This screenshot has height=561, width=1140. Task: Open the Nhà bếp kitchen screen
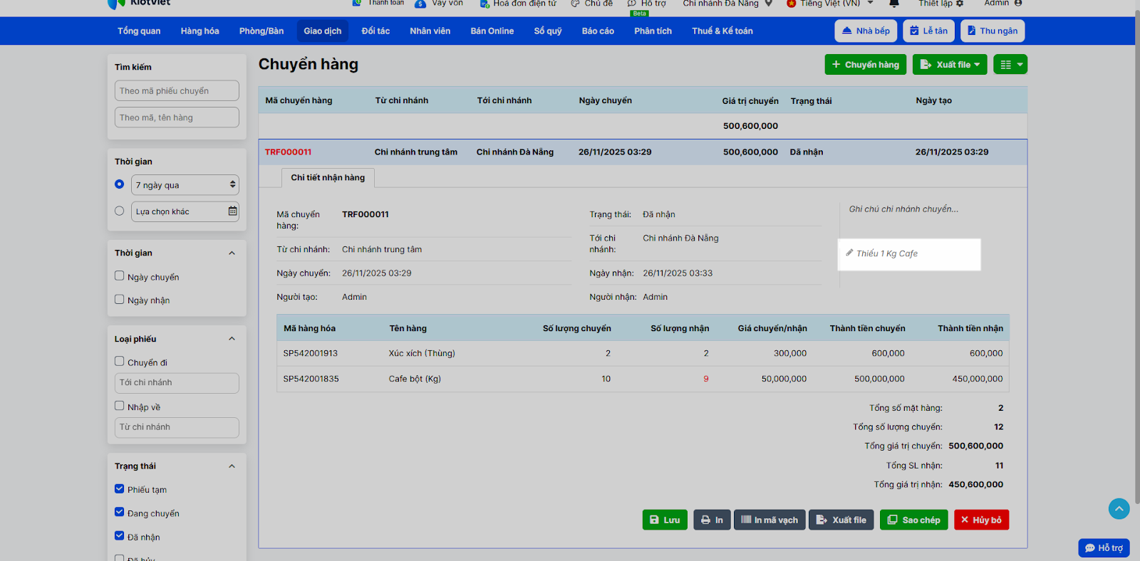866,31
